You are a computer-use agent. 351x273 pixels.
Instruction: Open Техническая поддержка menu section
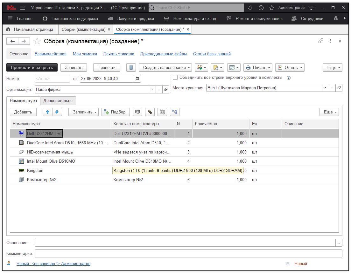click(74, 18)
